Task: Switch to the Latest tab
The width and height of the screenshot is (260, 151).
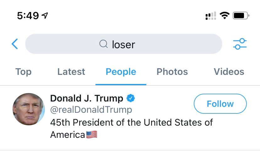Action: pos(71,72)
